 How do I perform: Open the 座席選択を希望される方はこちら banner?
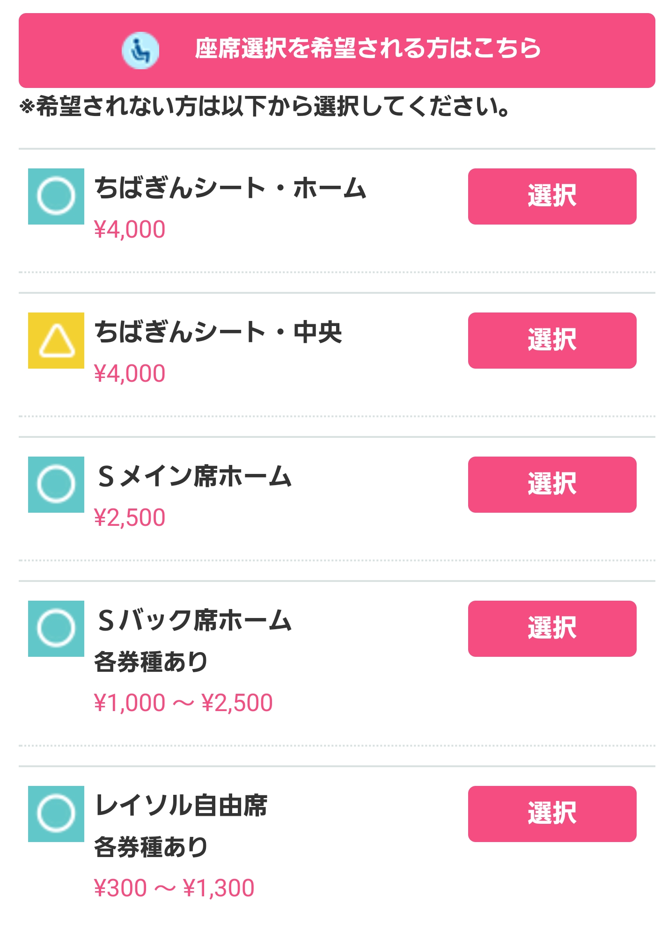coord(337,51)
